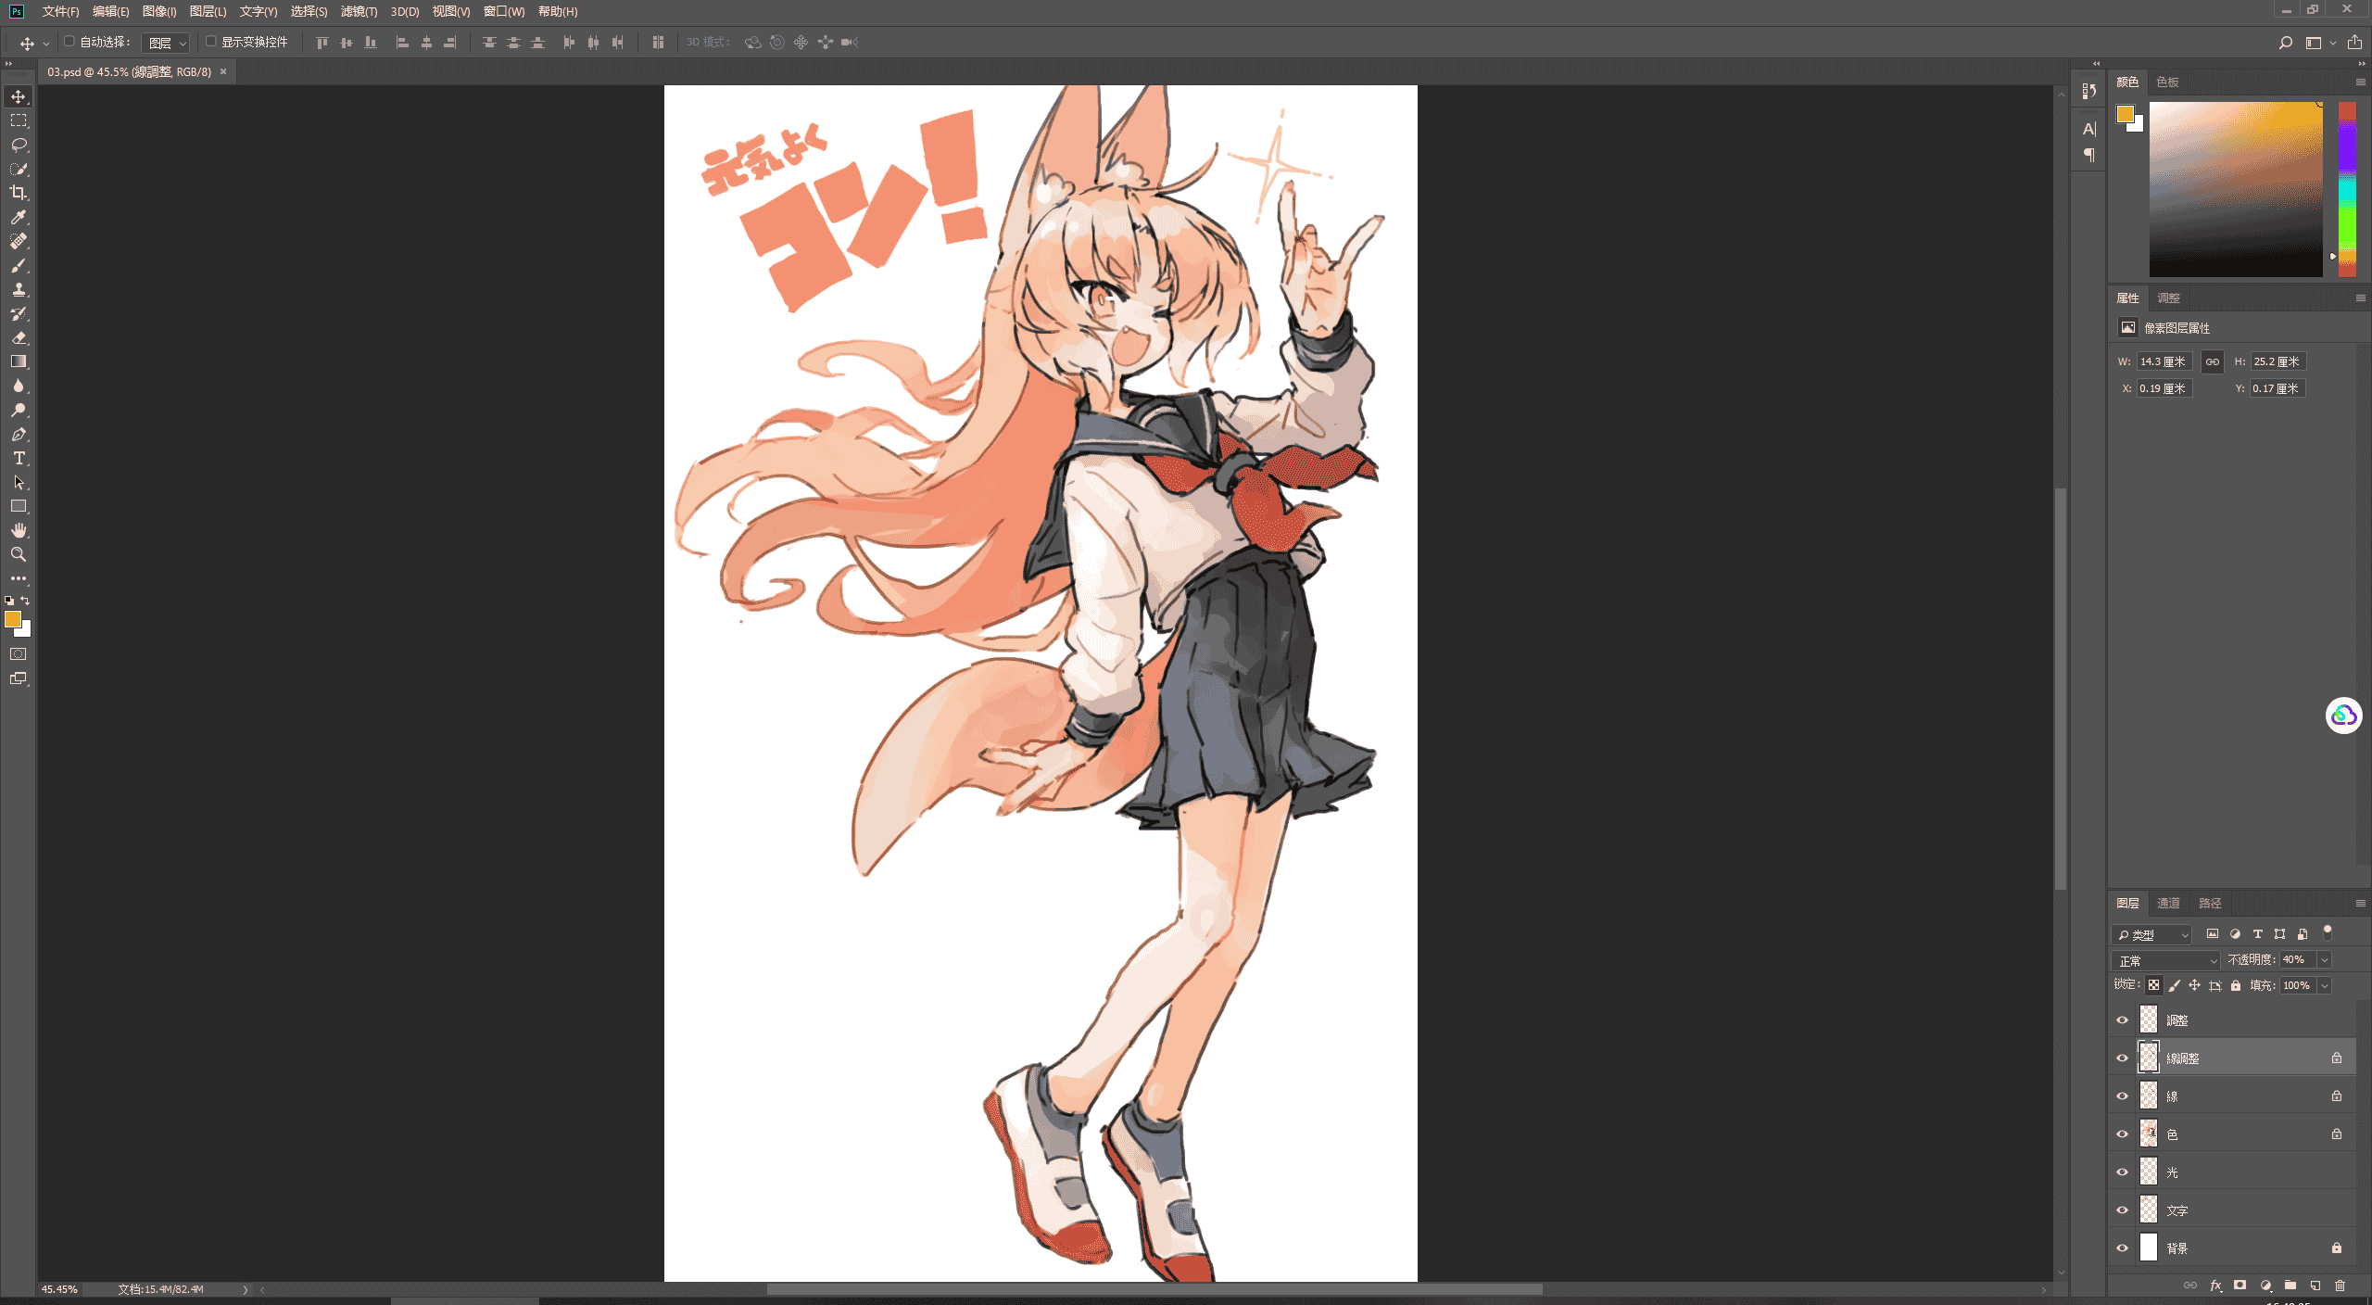Enable the 自动选择 checkbox
2372x1305 pixels.
tap(69, 42)
